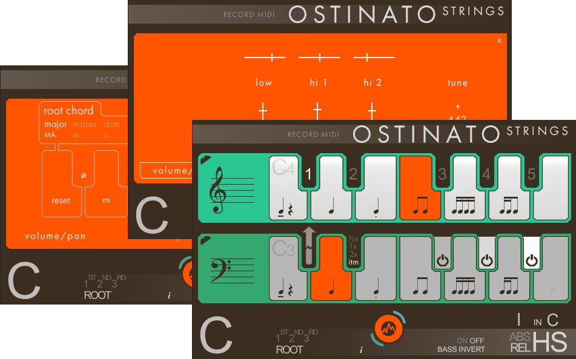Click the large C key letter in middle window
The image size is (576, 359).
[x=151, y=215]
